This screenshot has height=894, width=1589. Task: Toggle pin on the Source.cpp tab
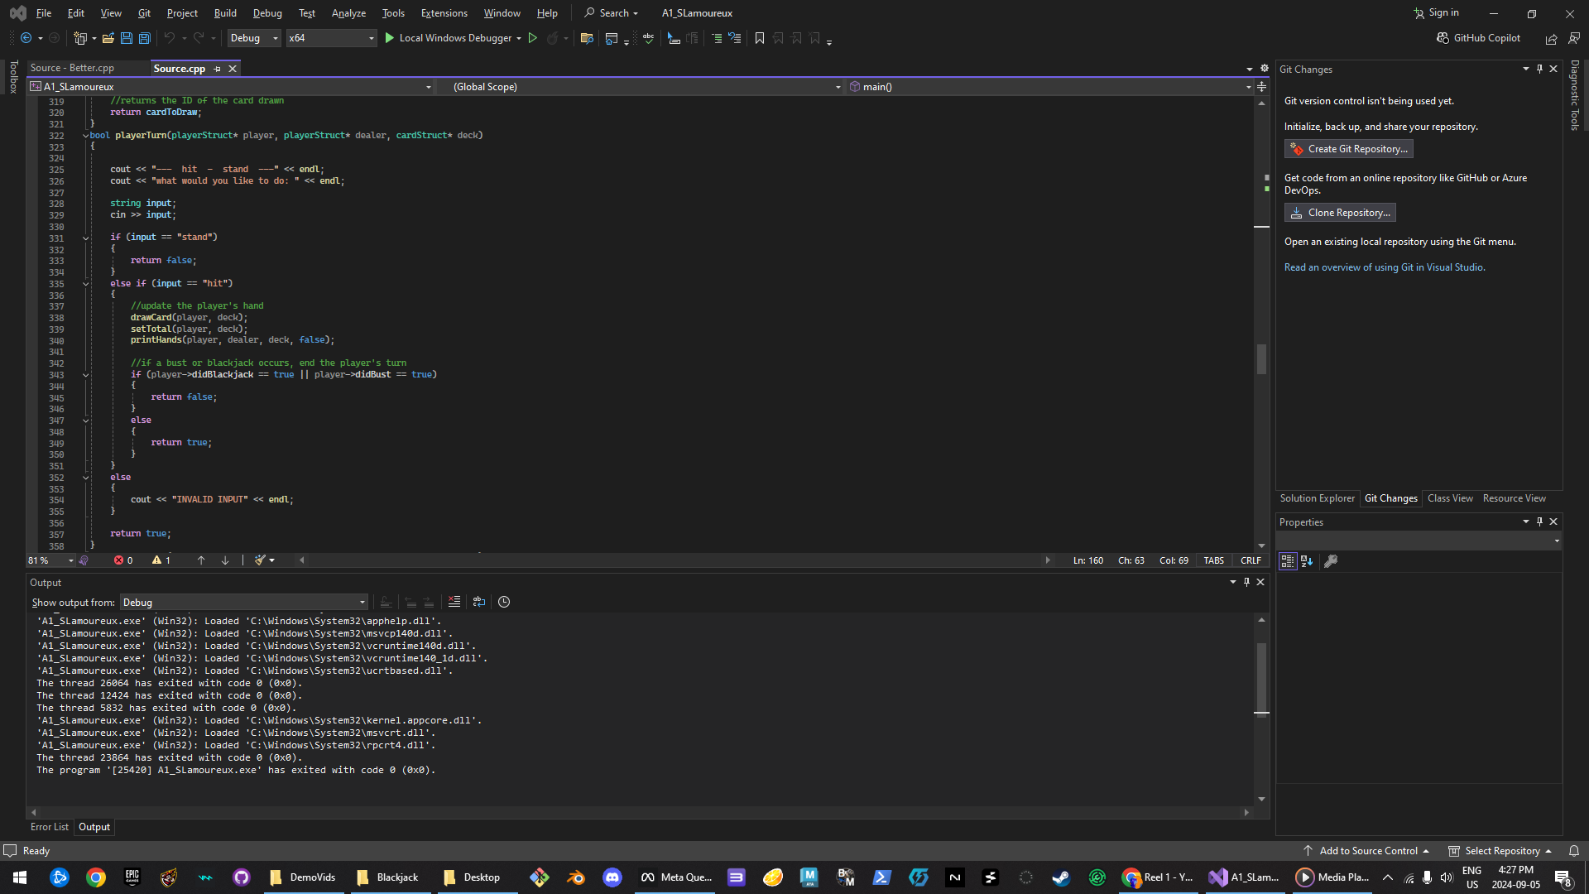[x=218, y=69]
